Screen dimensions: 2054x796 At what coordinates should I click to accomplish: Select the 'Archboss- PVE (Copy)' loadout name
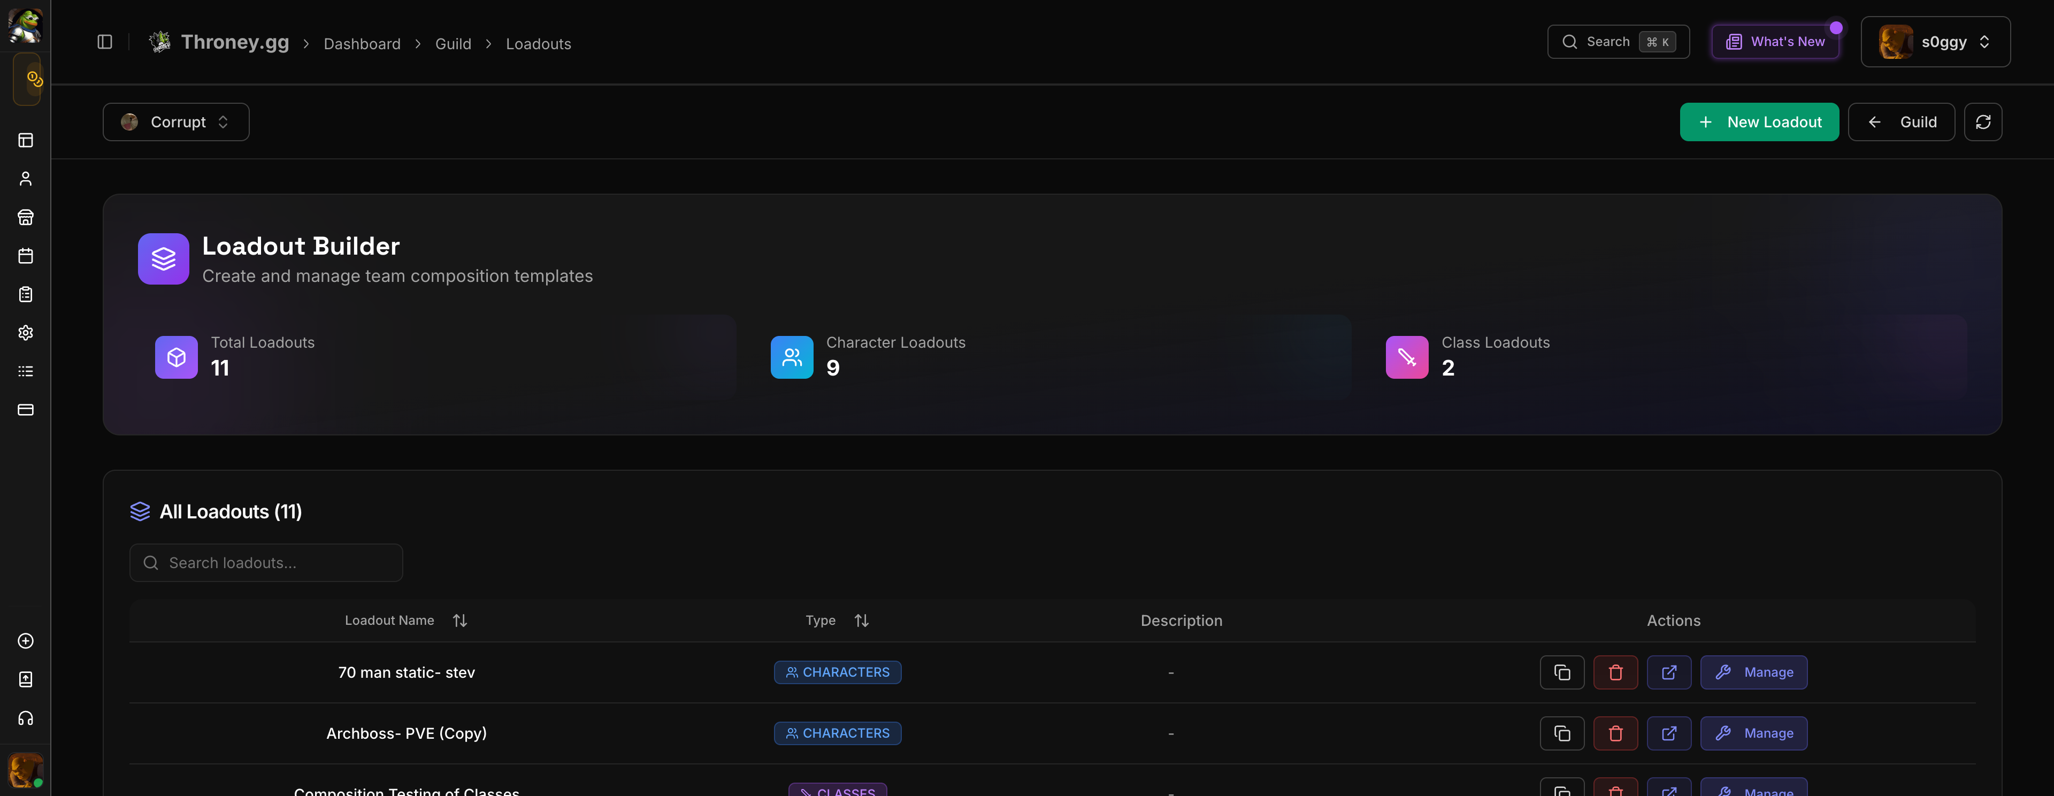point(406,734)
